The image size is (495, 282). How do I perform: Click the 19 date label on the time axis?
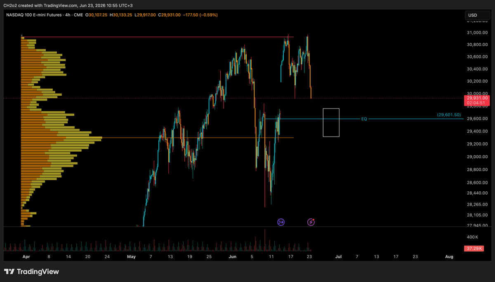(189, 256)
